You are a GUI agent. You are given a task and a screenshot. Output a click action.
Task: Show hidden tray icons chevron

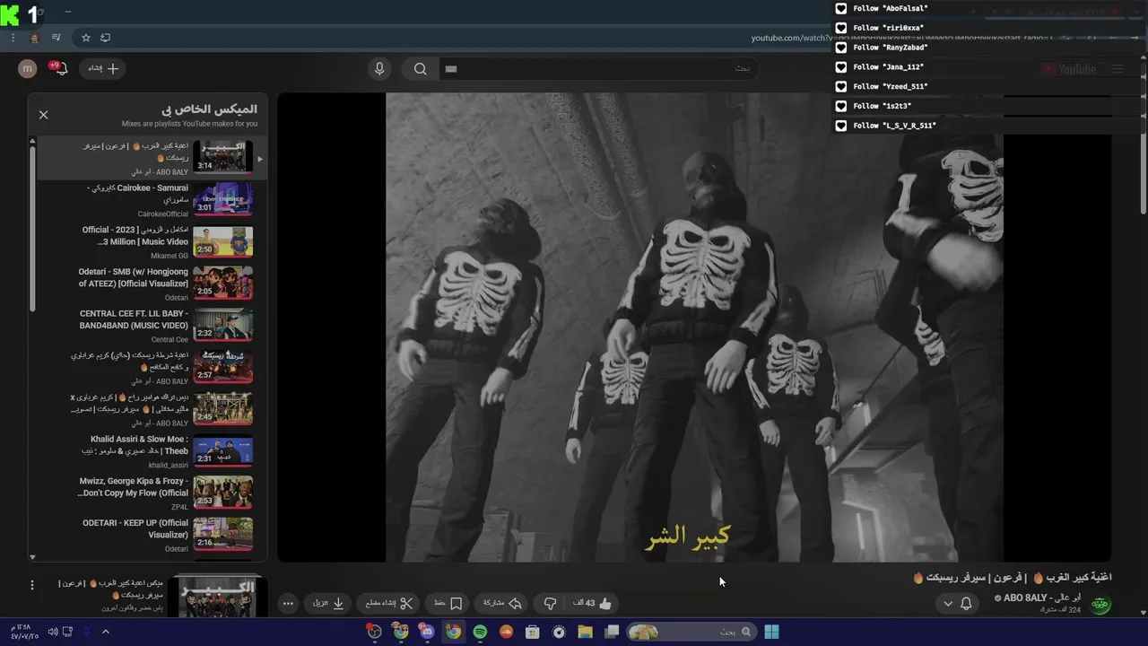point(105,632)
